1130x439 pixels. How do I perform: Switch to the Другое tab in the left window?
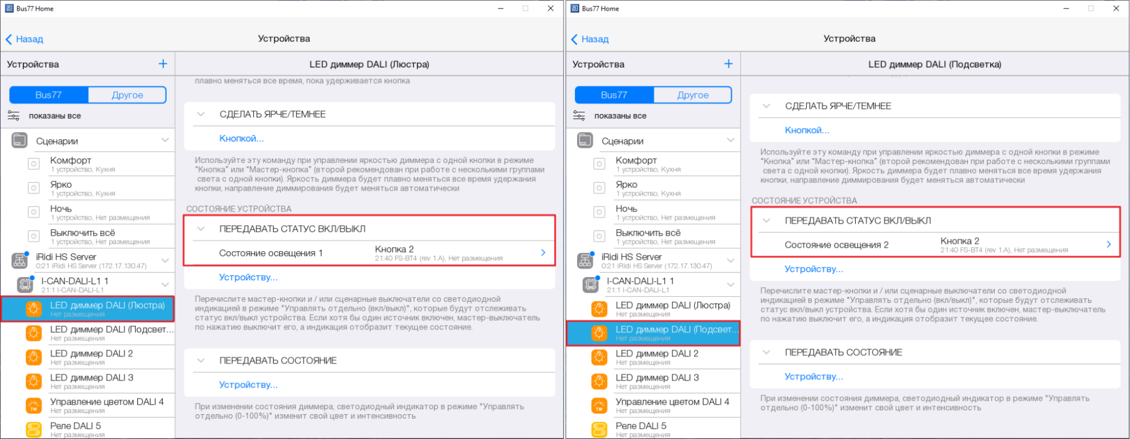127,95
